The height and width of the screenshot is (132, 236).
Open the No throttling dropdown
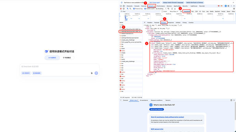[x=161, y=9]
